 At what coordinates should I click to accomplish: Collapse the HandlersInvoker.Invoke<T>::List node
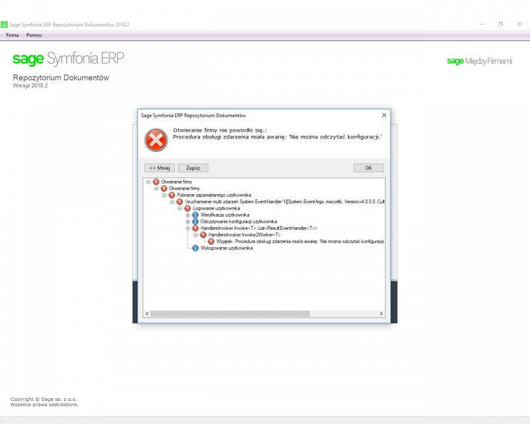point(188,228)
